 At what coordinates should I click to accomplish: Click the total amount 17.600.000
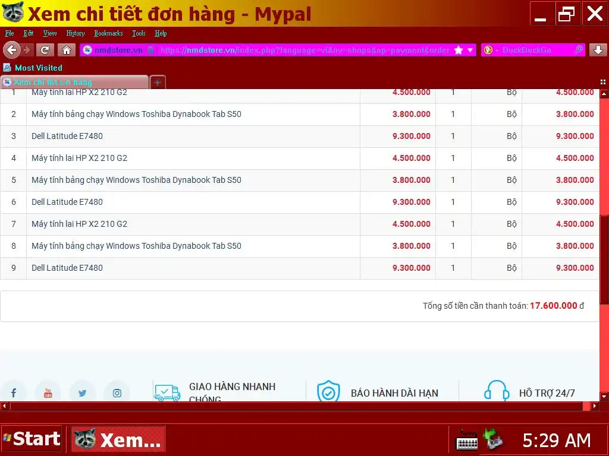coord(554,306)
